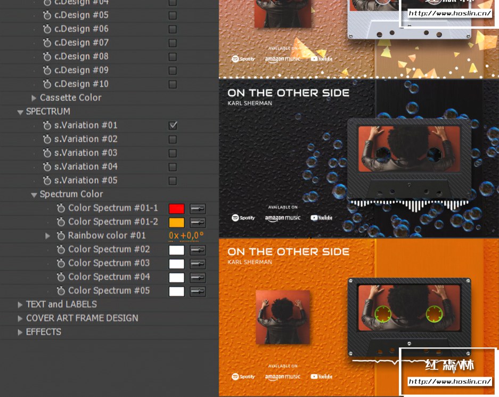Toggle stopwatch for c.Design #07

pos(47,43)
